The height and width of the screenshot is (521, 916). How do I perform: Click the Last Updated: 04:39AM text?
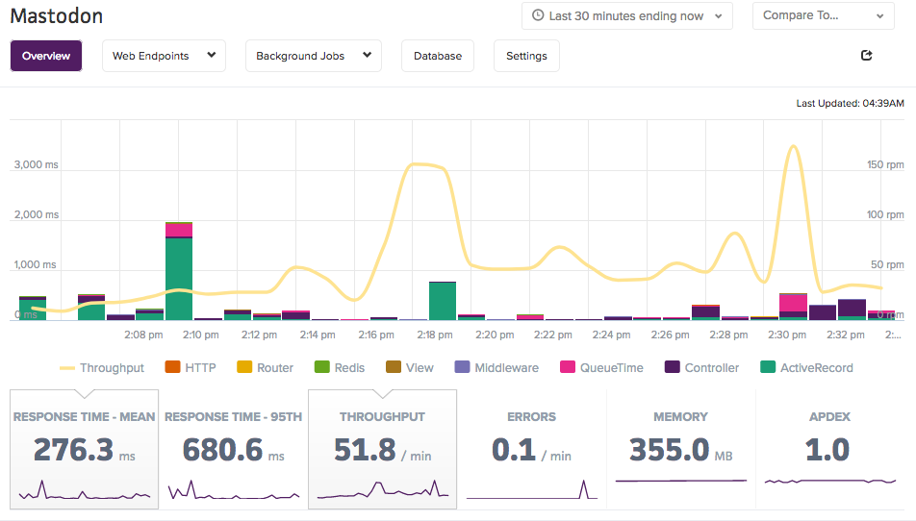tap(850, 103)
